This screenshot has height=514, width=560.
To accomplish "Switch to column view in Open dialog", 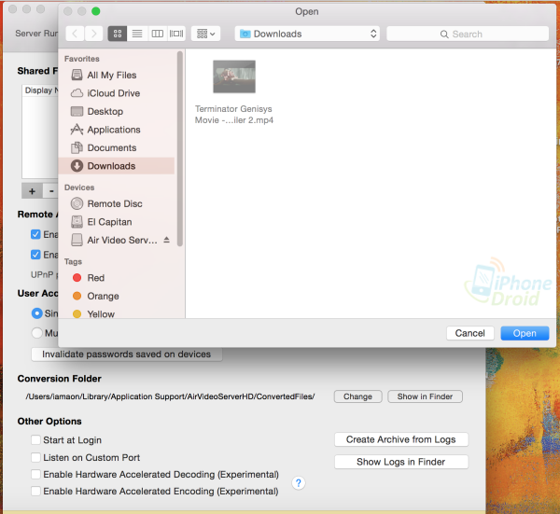I will pos(157,34).
